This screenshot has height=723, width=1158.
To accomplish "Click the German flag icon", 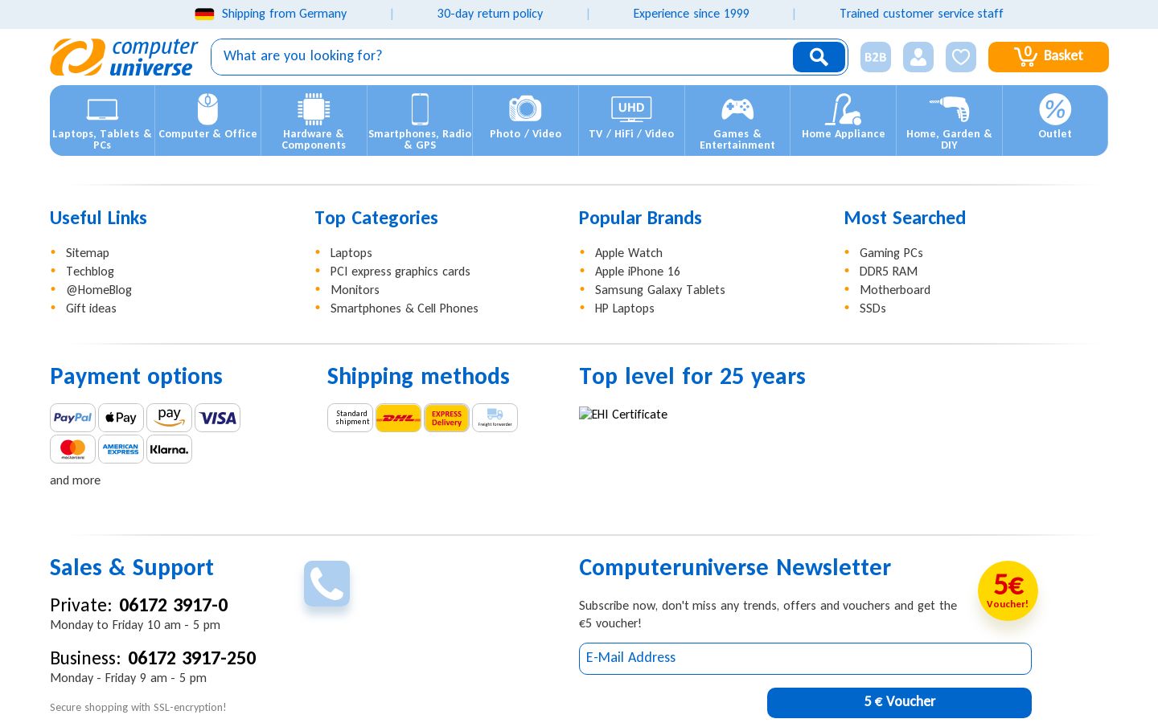I will pyautogui.click(x=204, y=14).
